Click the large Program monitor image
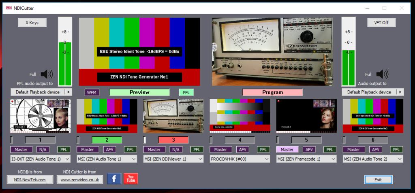Screen dimensions: 415x193 point(272,52)
